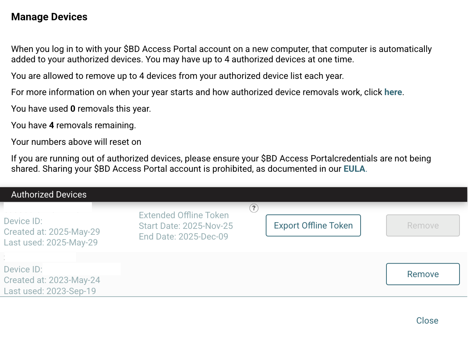Click the "used 0 removals this year" line
This screenshot has height=342, width=468.
tap(81, 109)
